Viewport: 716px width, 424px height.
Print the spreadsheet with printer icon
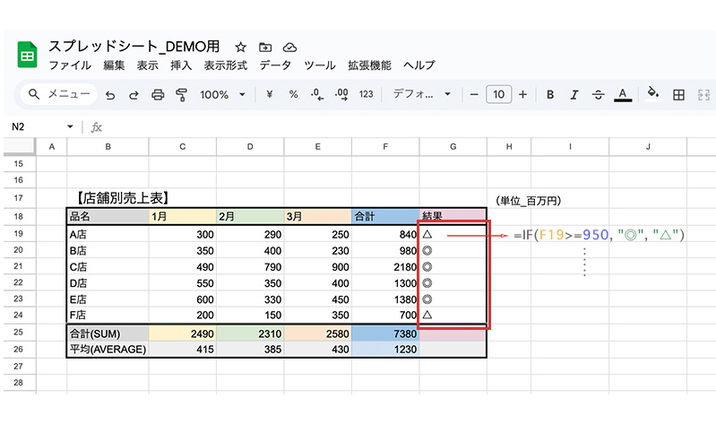coord(158,94)
